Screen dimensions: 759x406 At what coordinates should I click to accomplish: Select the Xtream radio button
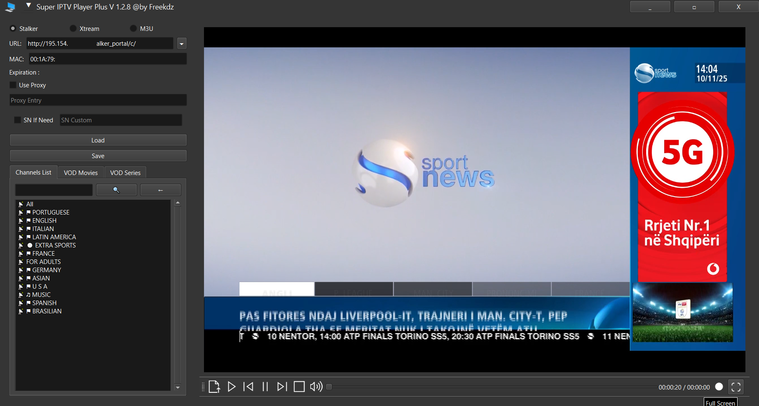point(73,28)
